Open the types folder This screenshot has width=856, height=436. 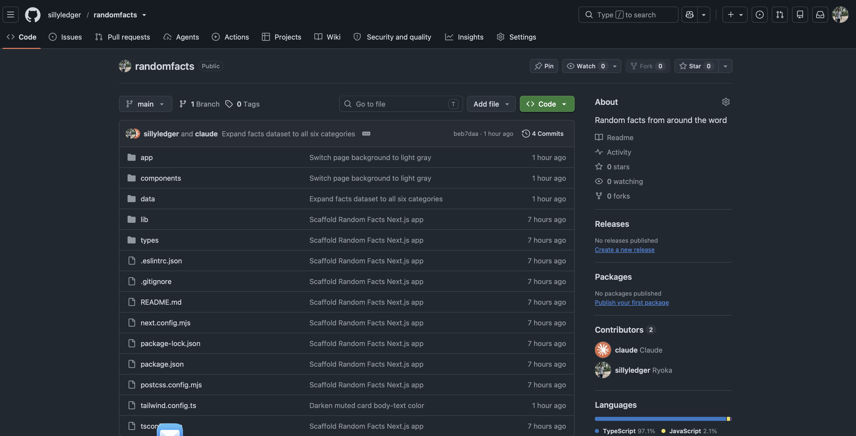click(149, 240)
